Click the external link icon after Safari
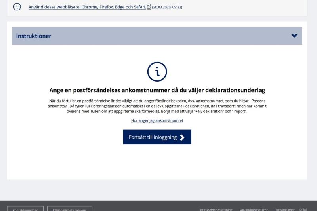 pos(149,7)
